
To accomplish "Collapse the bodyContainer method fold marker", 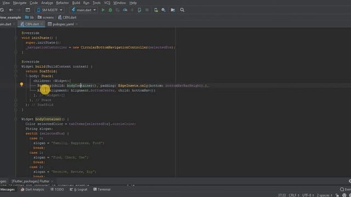I will coord(16,119).
